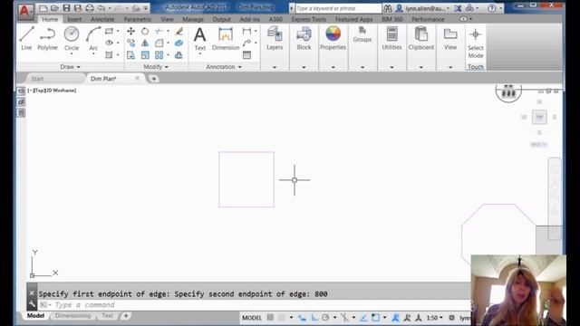Viewport: 580px width, 326px height.
Task: Click the Hatch tool icon
Action: pyautogui.click(x=109, y=55)
